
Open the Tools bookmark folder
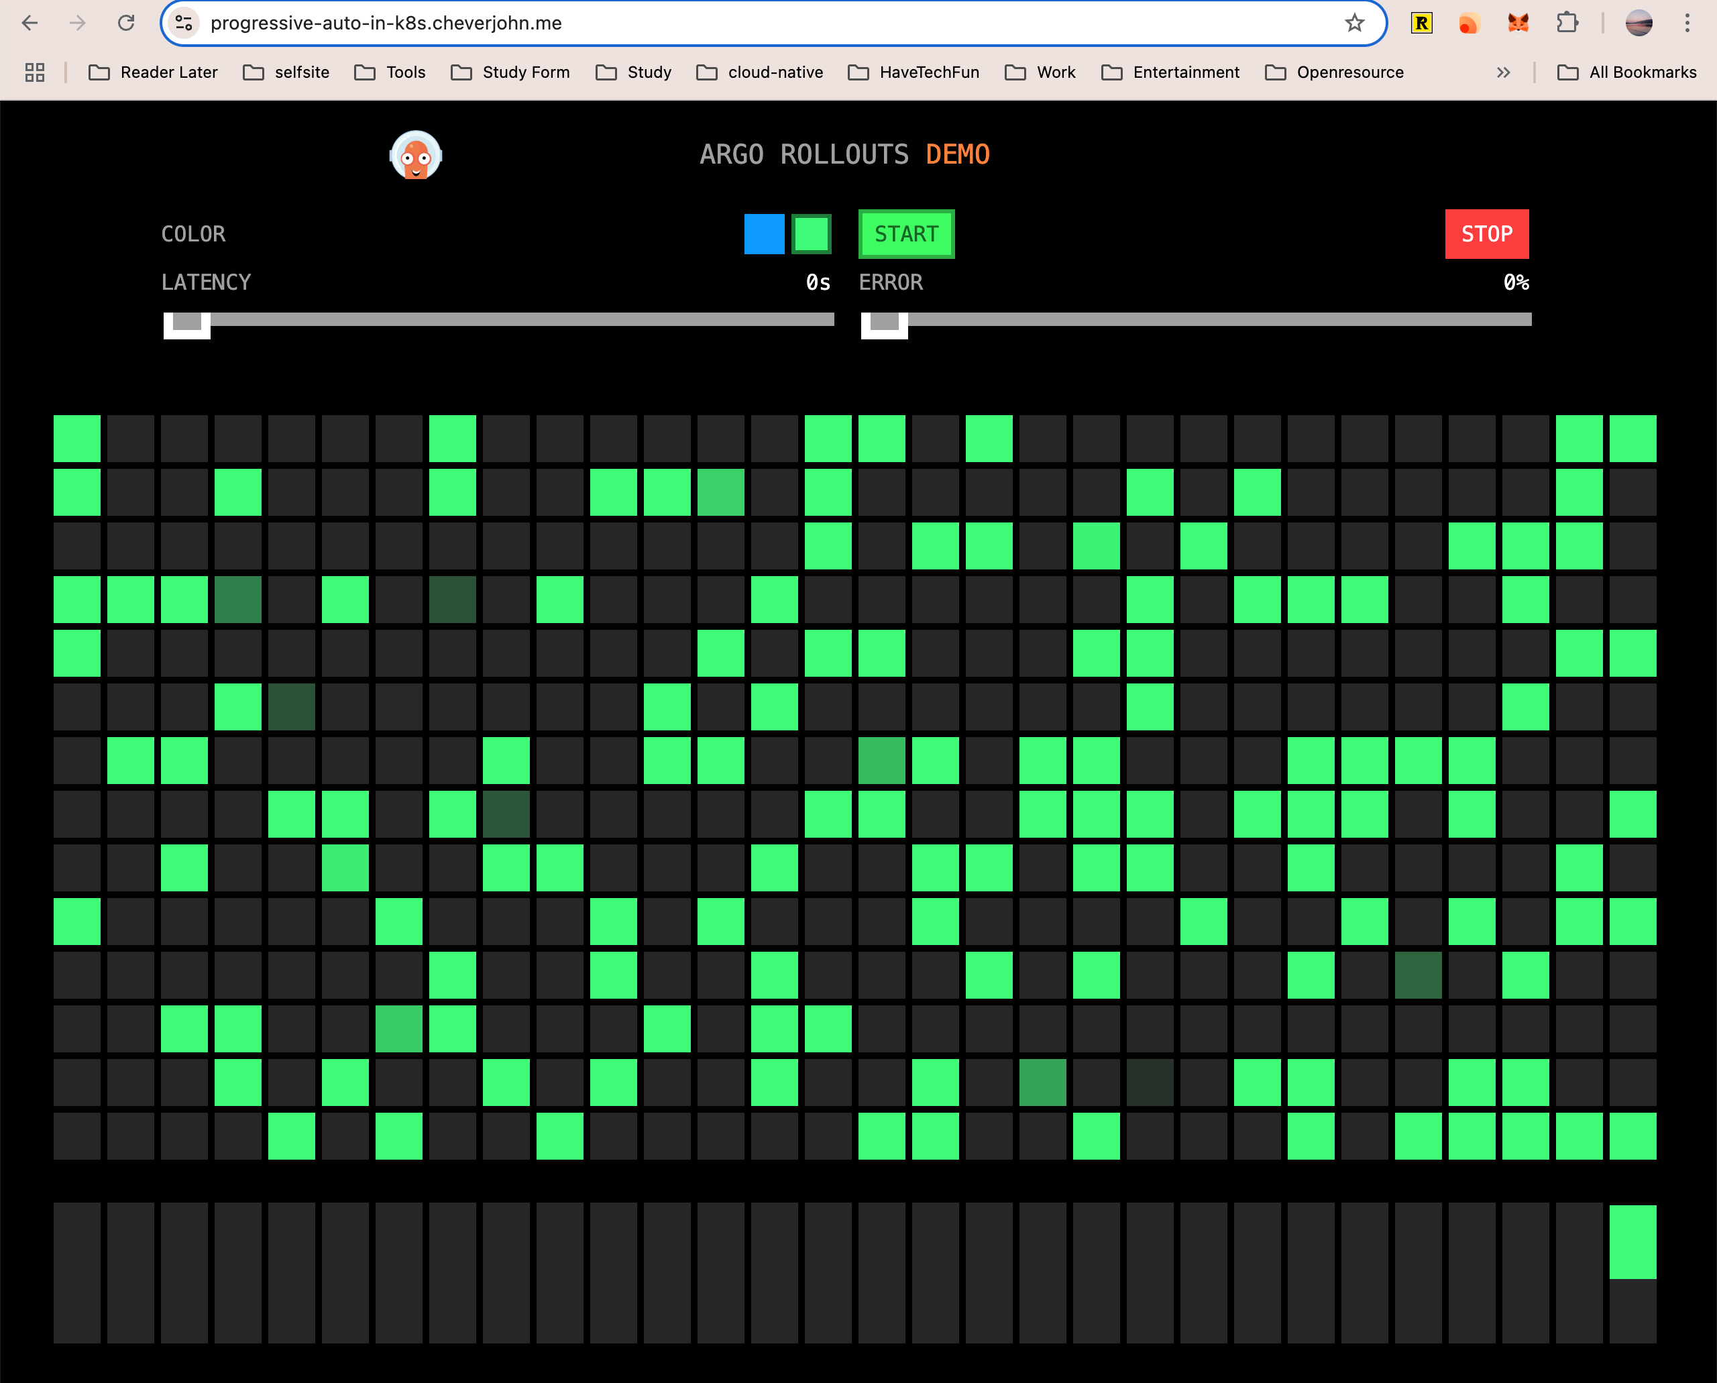(x=390, y=72)
